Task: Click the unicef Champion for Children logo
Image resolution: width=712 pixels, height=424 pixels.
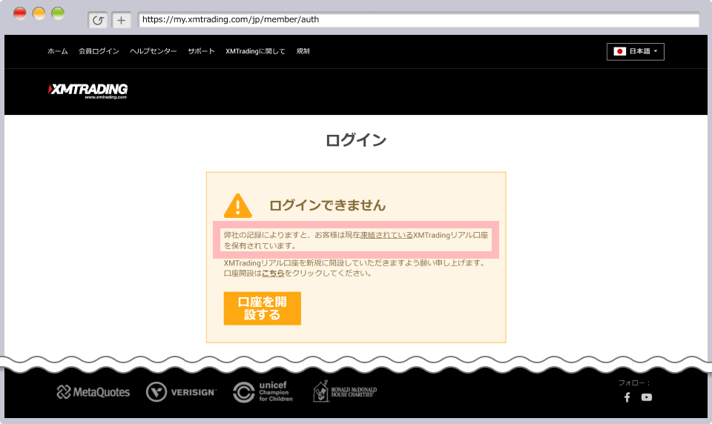Action: [x=263, y=392]
